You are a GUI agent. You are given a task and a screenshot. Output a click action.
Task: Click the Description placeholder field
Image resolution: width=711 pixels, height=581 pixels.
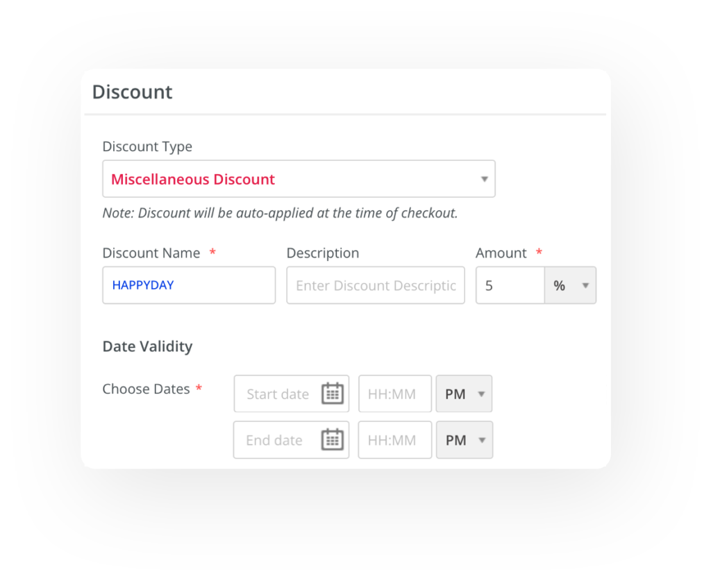(x=375, y=285)
